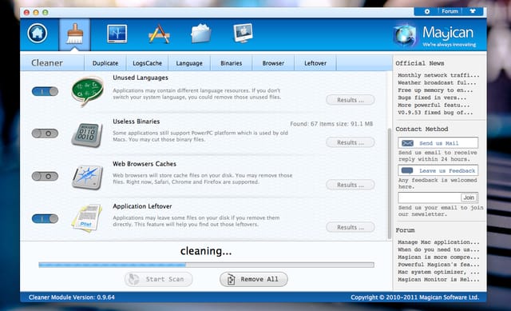The width and height of the screenshot is (511, 311).
Task: Click "Found: 67 items size: 91.1 MB" text
Action: (x=331, y=124)
